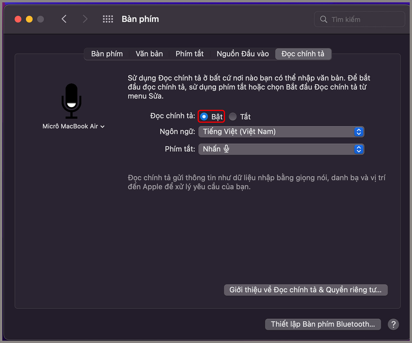This screenshot has height=343, width=412.
Task: Go back with the left chevron arrow
Action: [x=64, y=19]
